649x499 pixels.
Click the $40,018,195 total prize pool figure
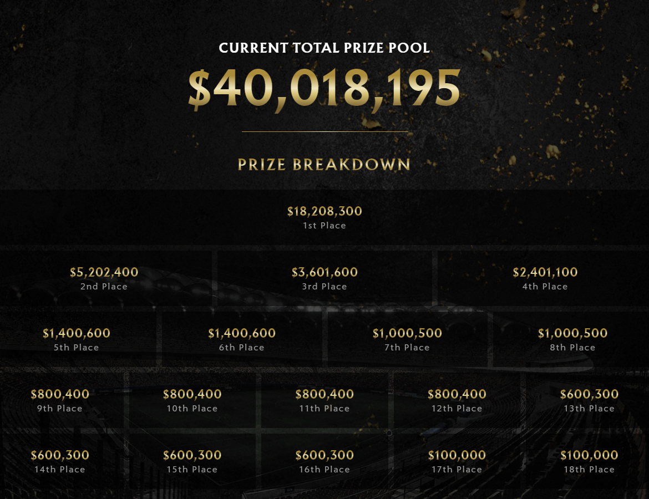pyautogui.click(x=324, y=89)
